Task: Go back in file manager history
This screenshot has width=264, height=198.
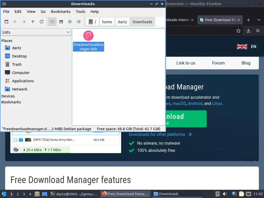Action: tap(15, 22)
